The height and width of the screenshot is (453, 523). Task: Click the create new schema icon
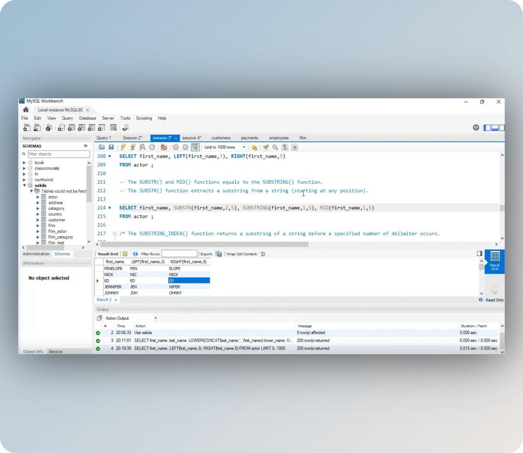[61, 128]
